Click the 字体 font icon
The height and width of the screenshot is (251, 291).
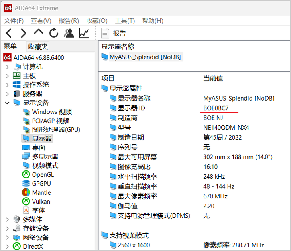point(26,210)
